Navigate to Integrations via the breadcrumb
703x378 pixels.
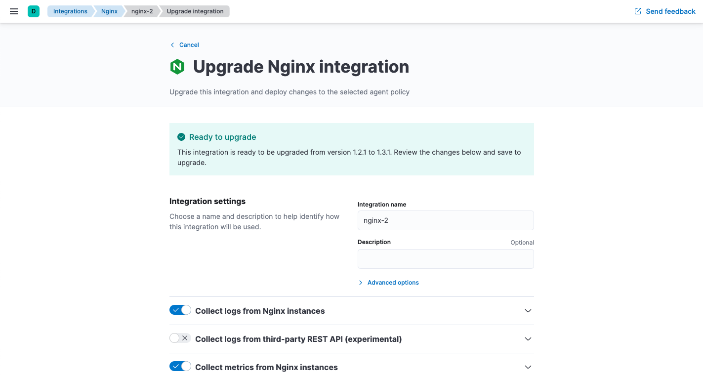(x=70, y=11)
